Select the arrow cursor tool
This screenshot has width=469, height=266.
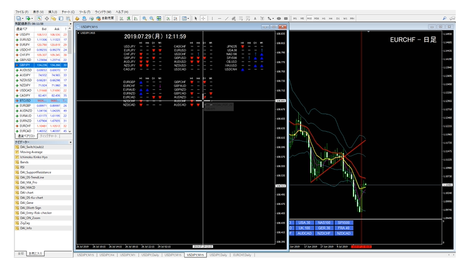(196, 19)
